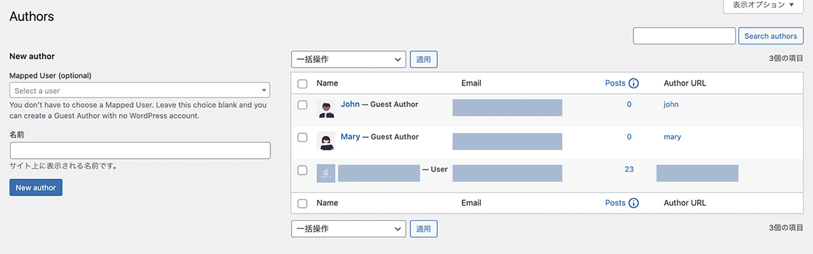Click the Posts info icon in table footer
Image resolution: width=813 pixels, height=254 pixels.
coord(634,203)
